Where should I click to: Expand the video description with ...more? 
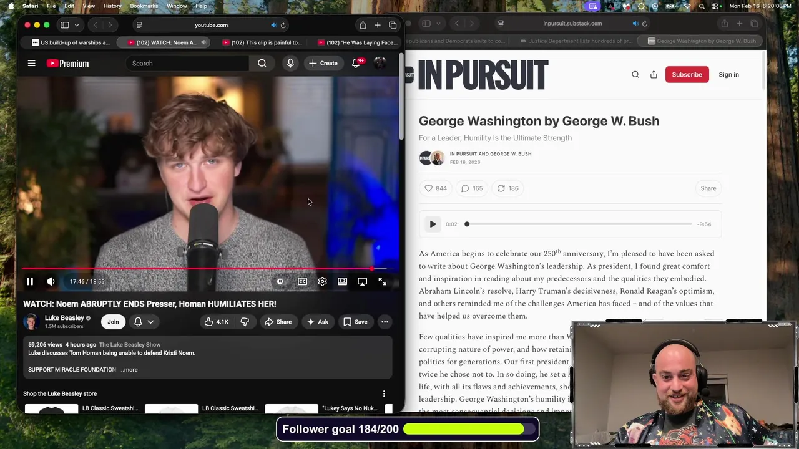129,370
